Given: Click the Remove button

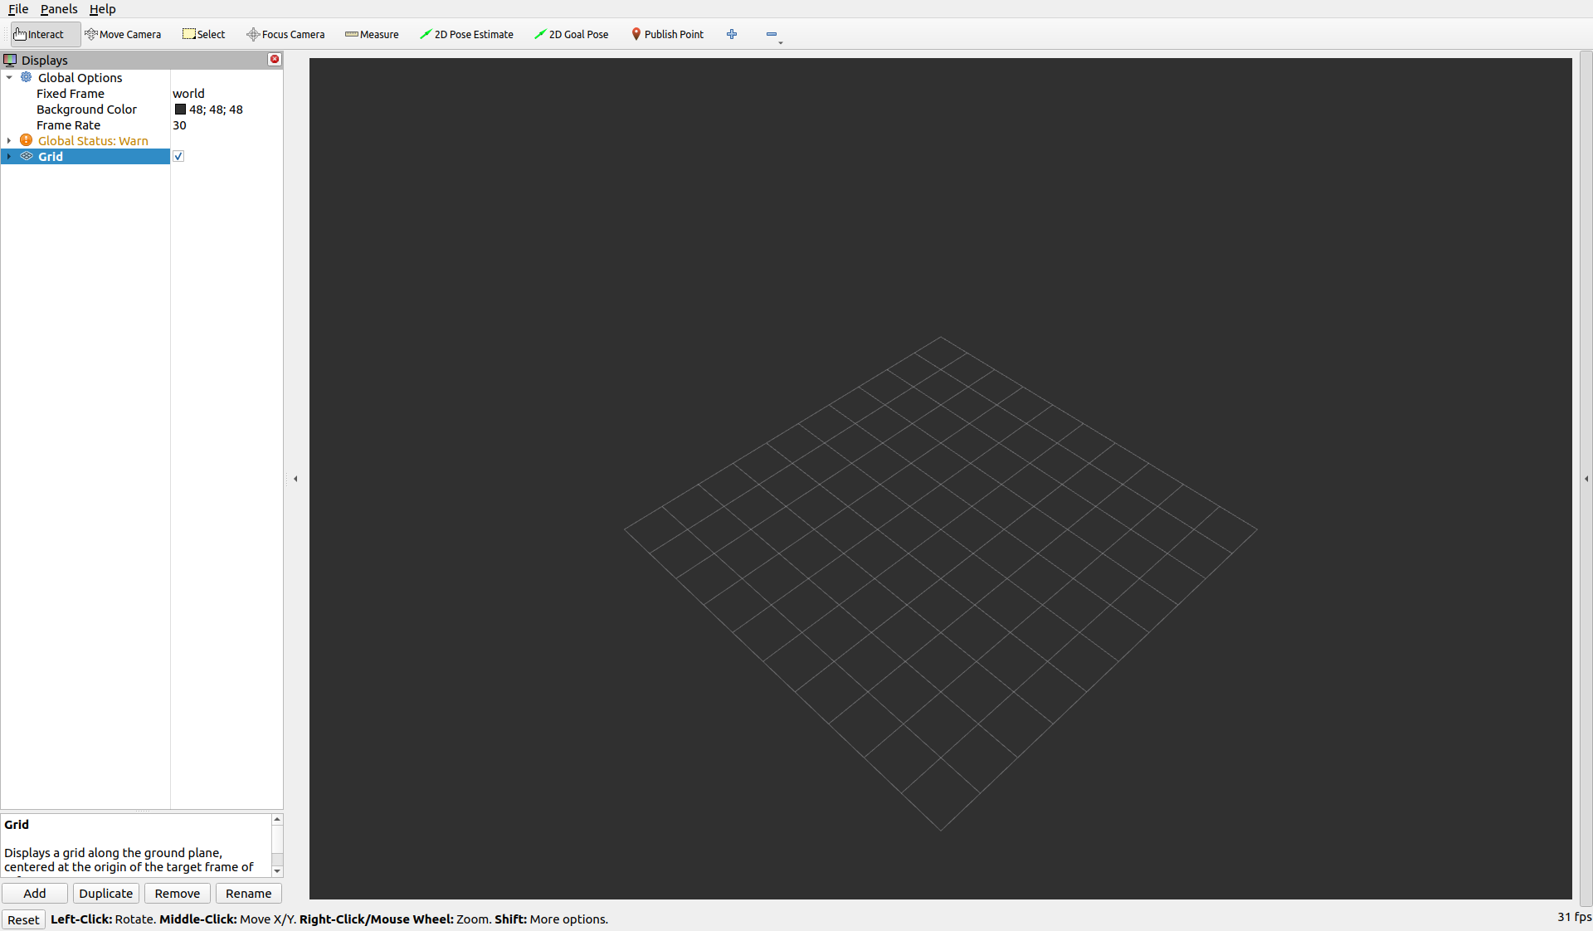Looking at the screenshot, I should [x=177, y=893].
